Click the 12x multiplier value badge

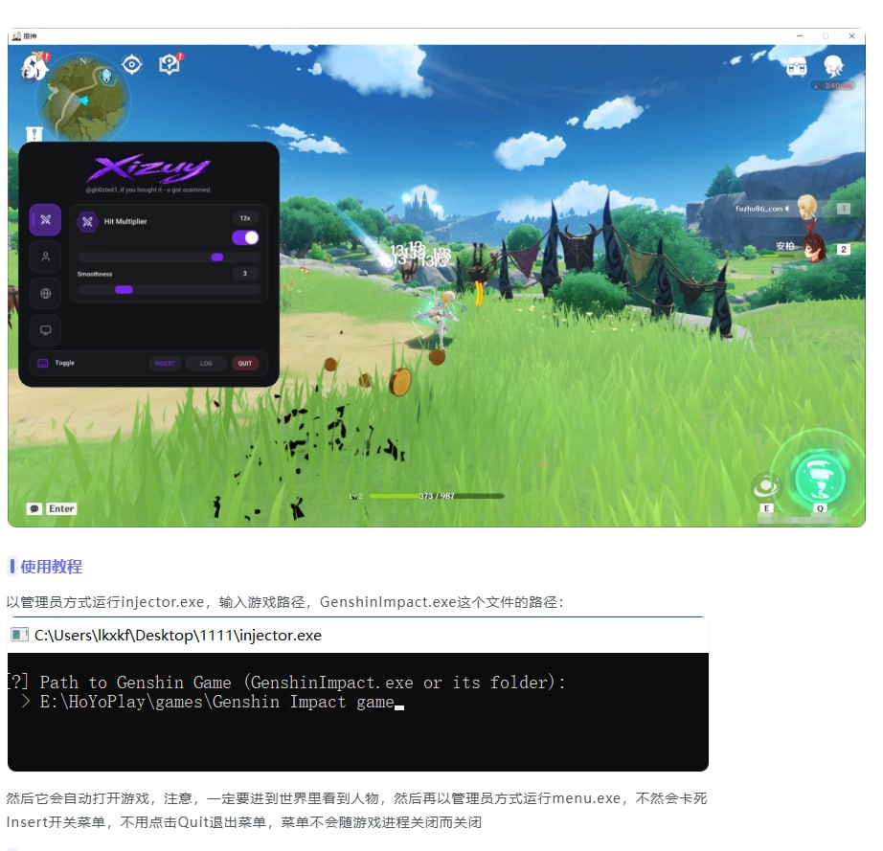click(245, 218)
